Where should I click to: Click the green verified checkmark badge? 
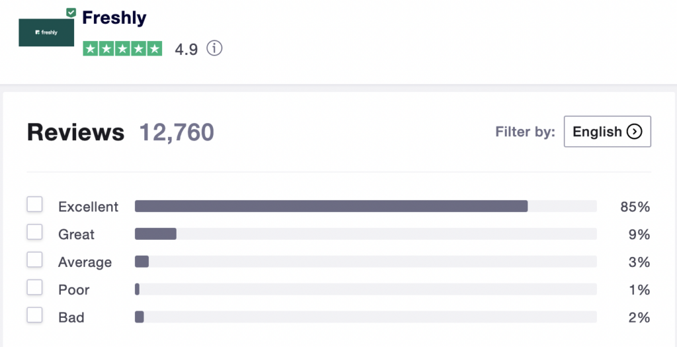click(x=71, y=13)
